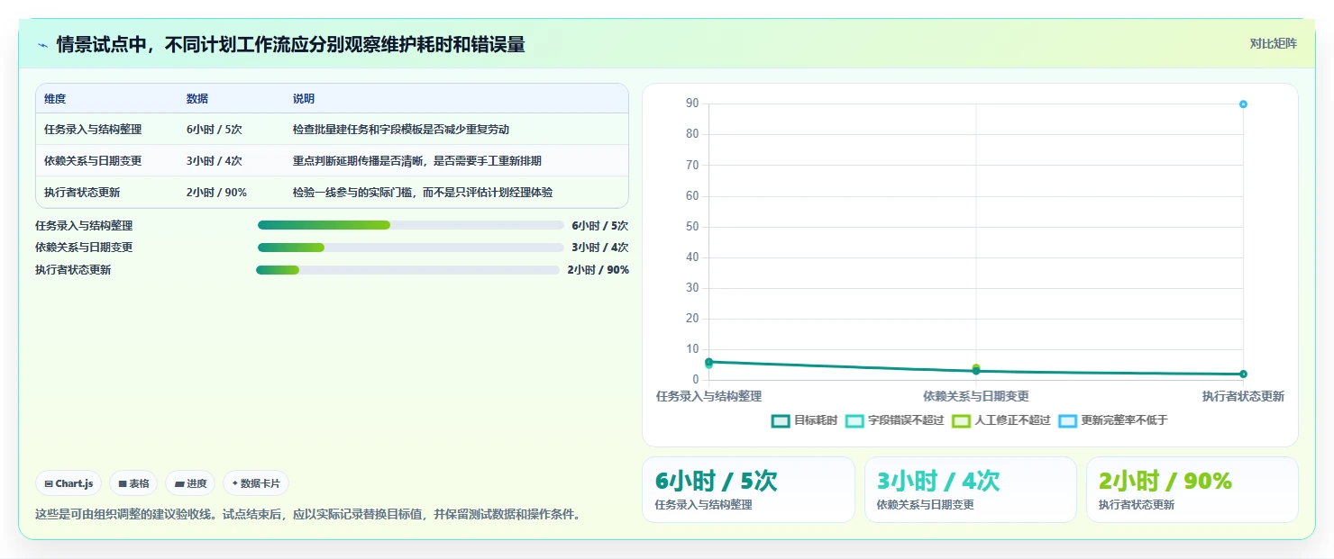
Task: Click the y-axis value 10
Action: click(692, 349)
